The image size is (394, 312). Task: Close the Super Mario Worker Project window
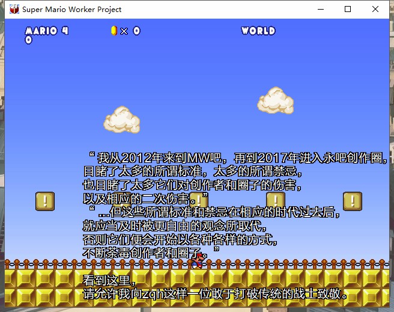click(375, 9)
